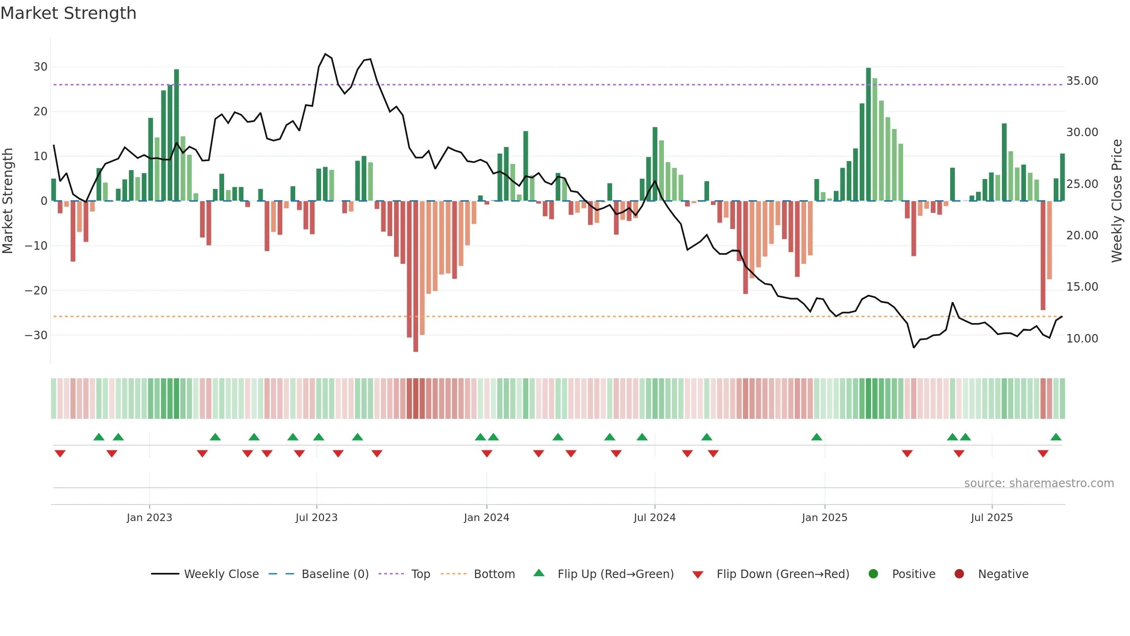
Task: Select the Jan 2025 x-axis label
Action: (824, 517)
